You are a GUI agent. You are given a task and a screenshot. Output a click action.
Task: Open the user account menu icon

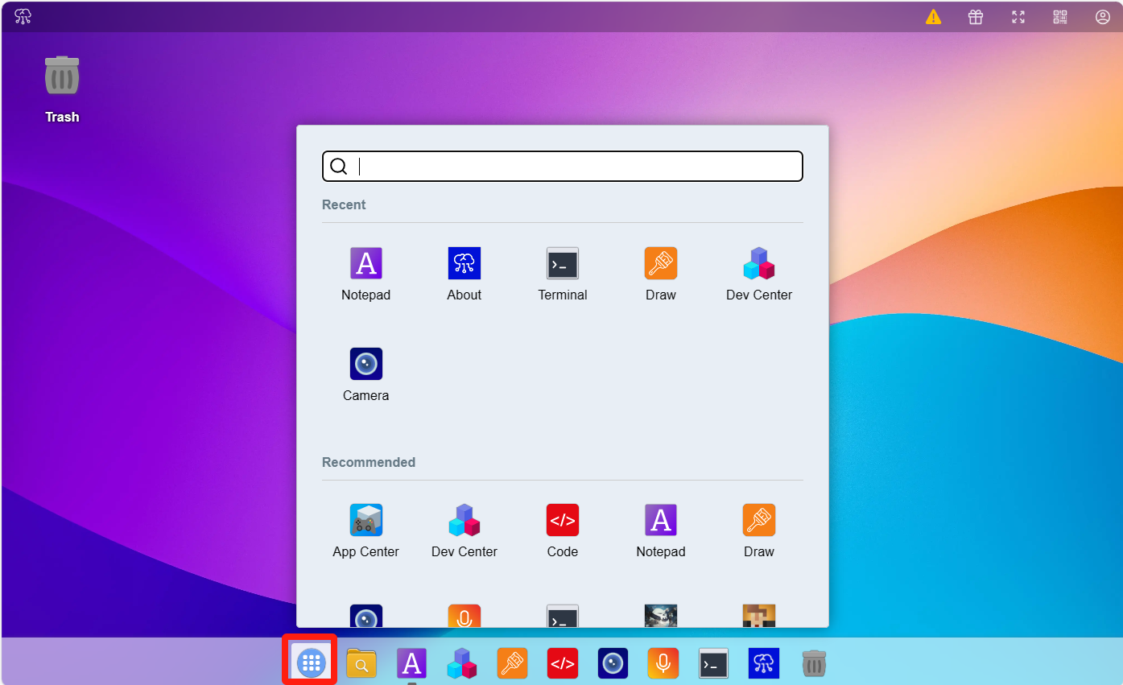1103,17
